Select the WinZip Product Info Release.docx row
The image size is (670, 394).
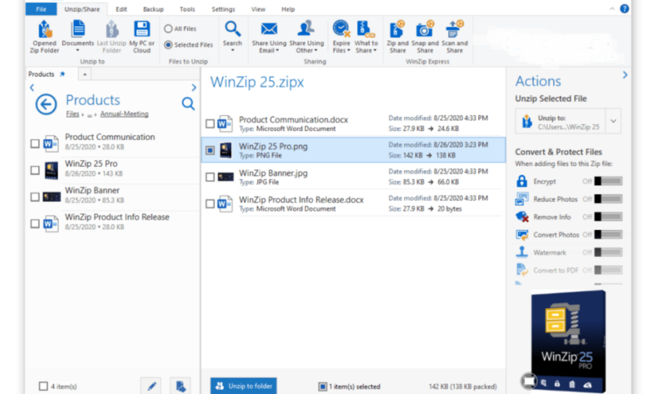(353, 203)
